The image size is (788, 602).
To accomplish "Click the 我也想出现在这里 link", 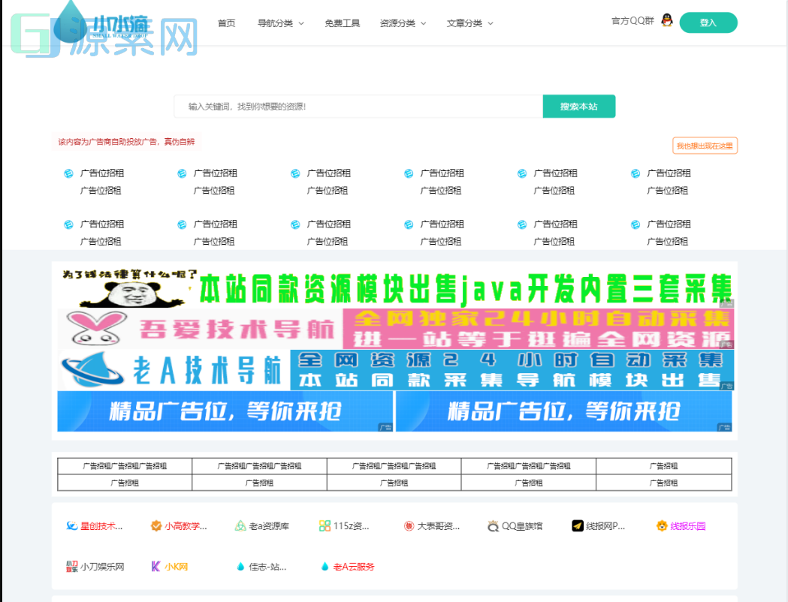I will click(x=705, y=145).
